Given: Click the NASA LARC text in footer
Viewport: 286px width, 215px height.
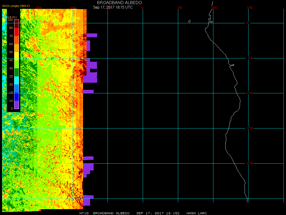Looking at the screenshot, I should click(197, 213).
